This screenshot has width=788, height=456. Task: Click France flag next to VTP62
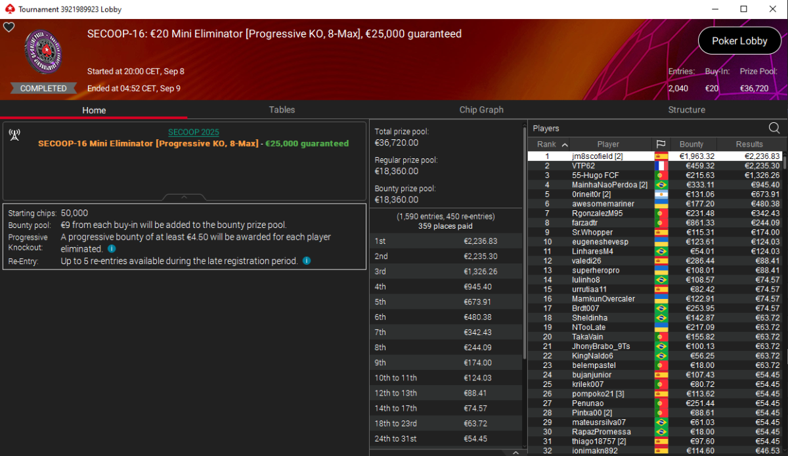[661, 166]
